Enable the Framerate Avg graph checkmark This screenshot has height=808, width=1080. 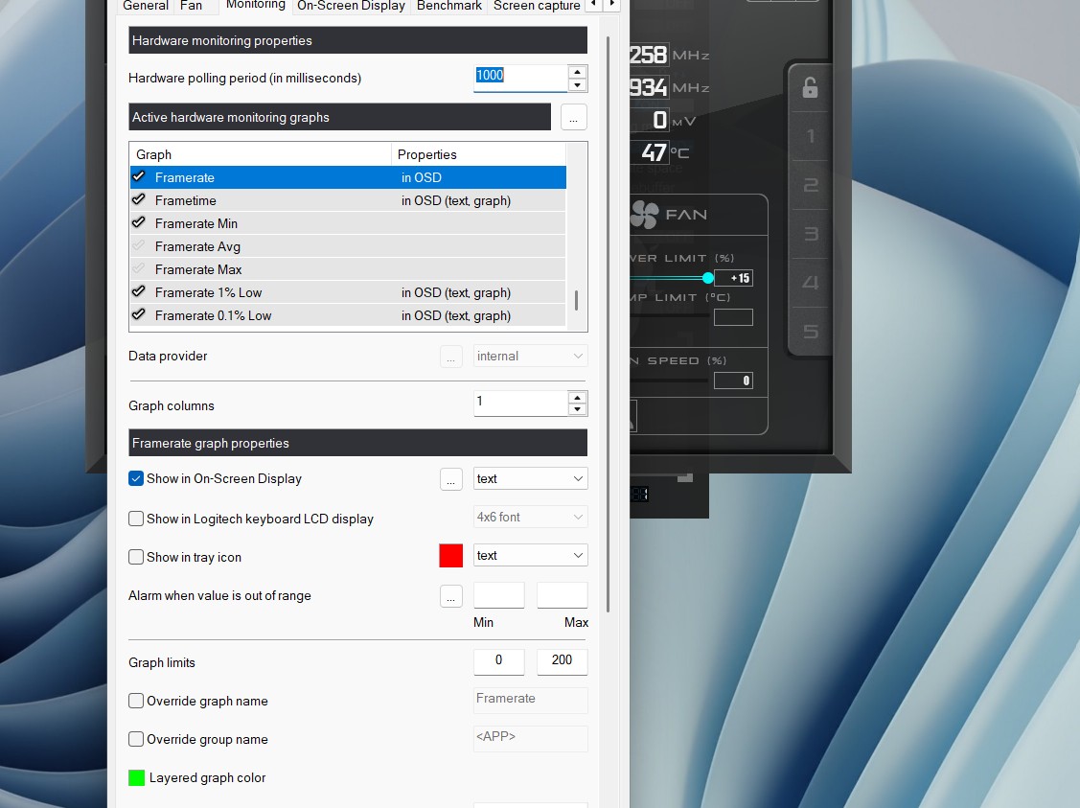click(139, 246)
